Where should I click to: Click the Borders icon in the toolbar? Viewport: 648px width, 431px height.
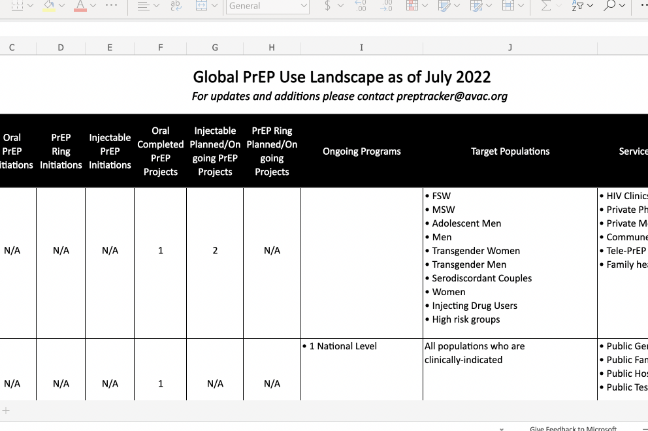17,5
